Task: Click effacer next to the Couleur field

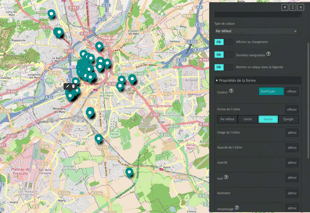Action: click(x=292, y=92)
